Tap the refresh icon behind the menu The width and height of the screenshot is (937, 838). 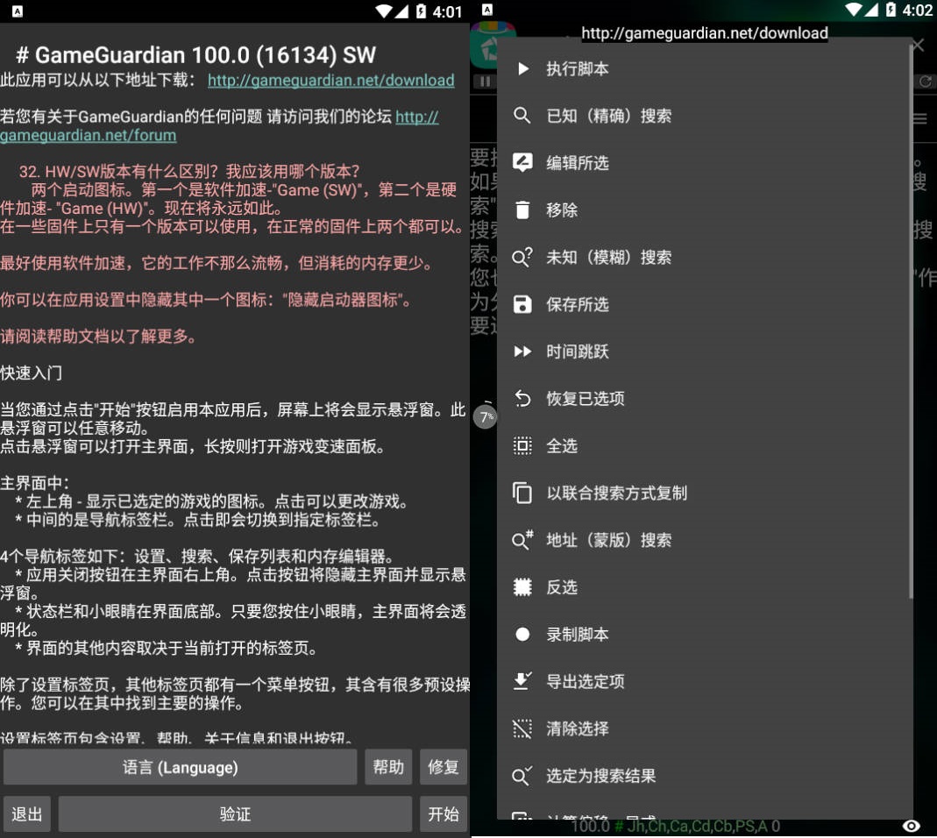click(x=925, y=82)
